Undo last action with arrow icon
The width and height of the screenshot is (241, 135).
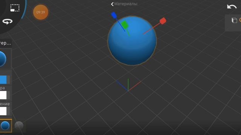tap(232, 7)
